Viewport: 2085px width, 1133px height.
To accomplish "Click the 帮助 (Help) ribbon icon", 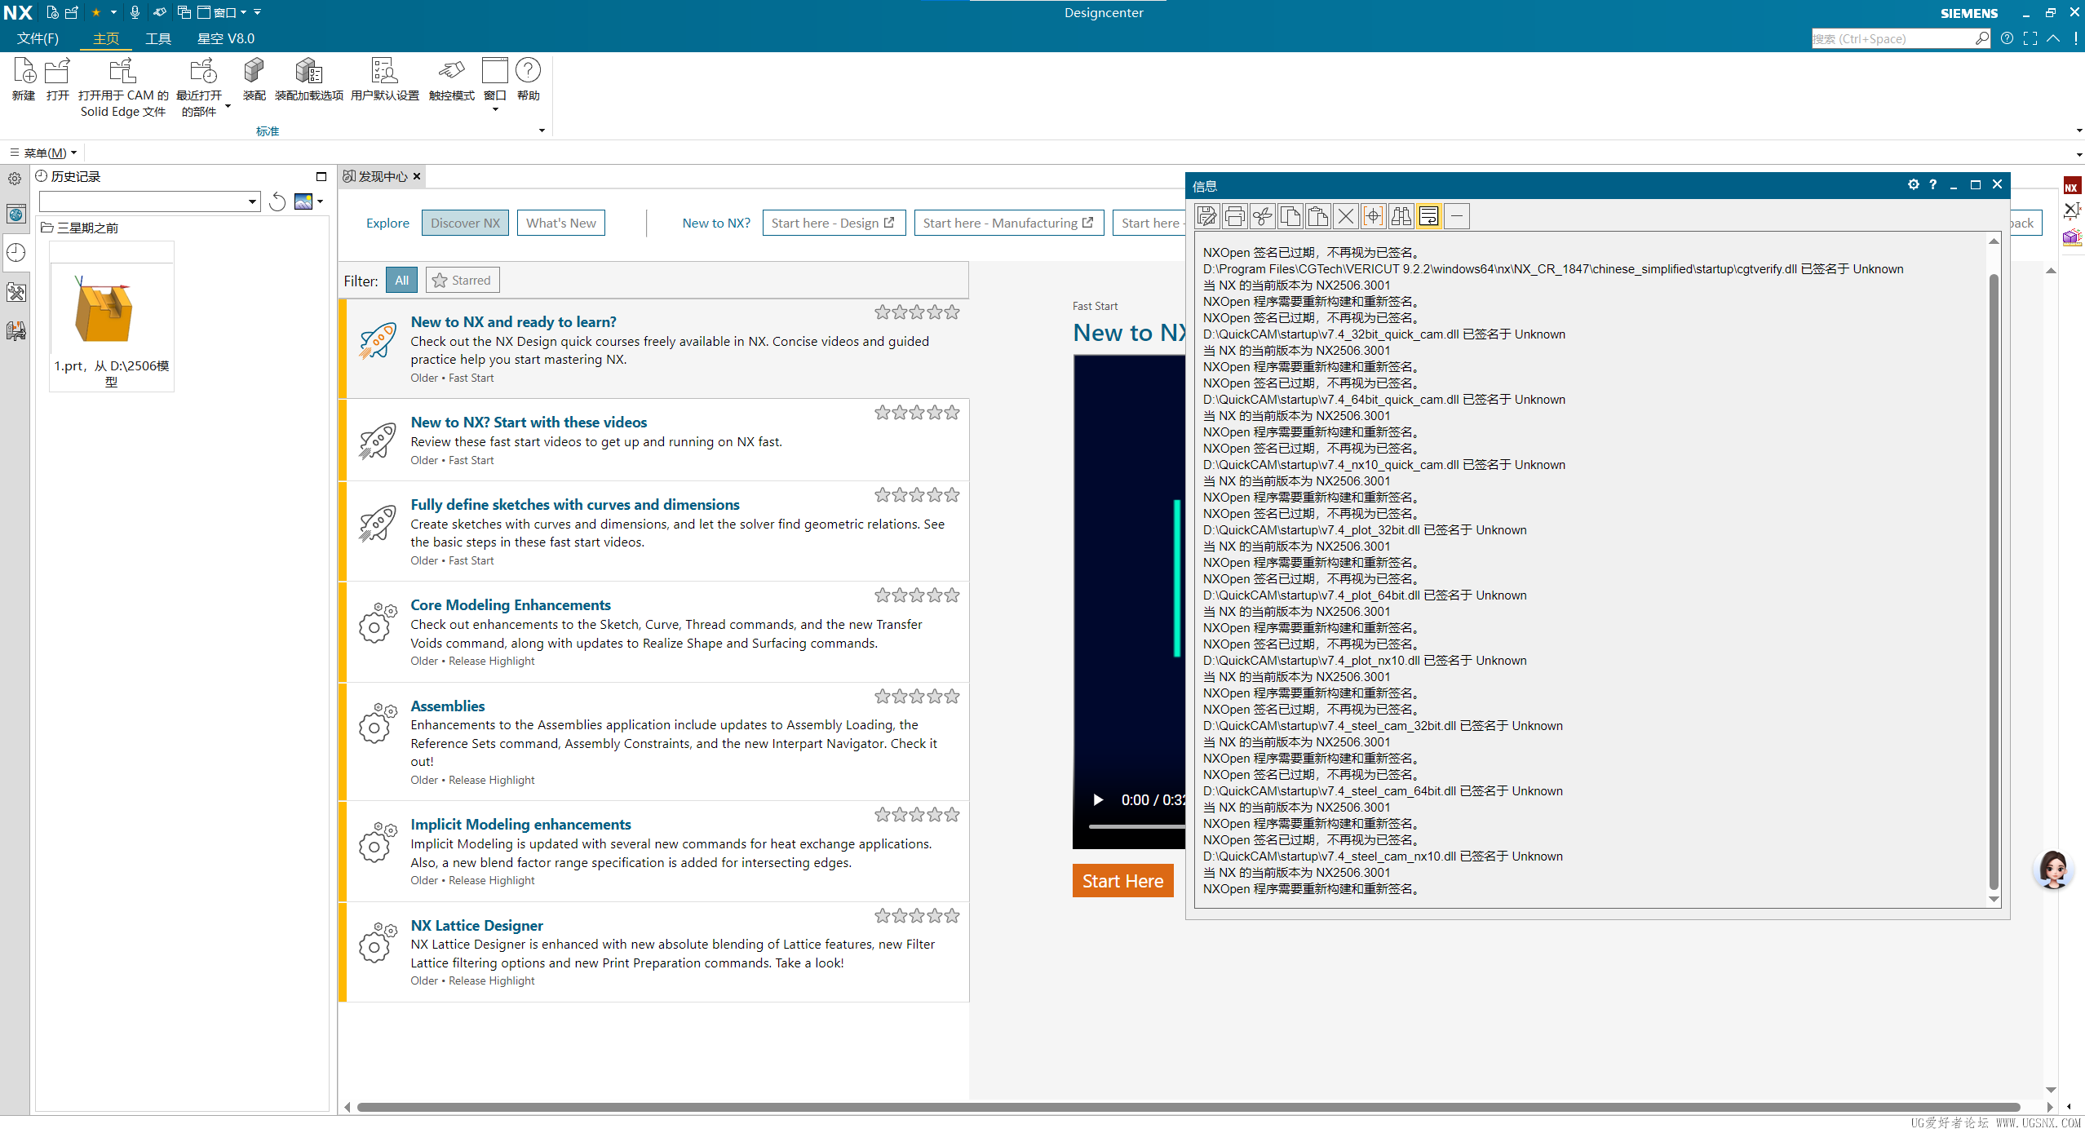I will pyautogui.click(x=528, y=79).
